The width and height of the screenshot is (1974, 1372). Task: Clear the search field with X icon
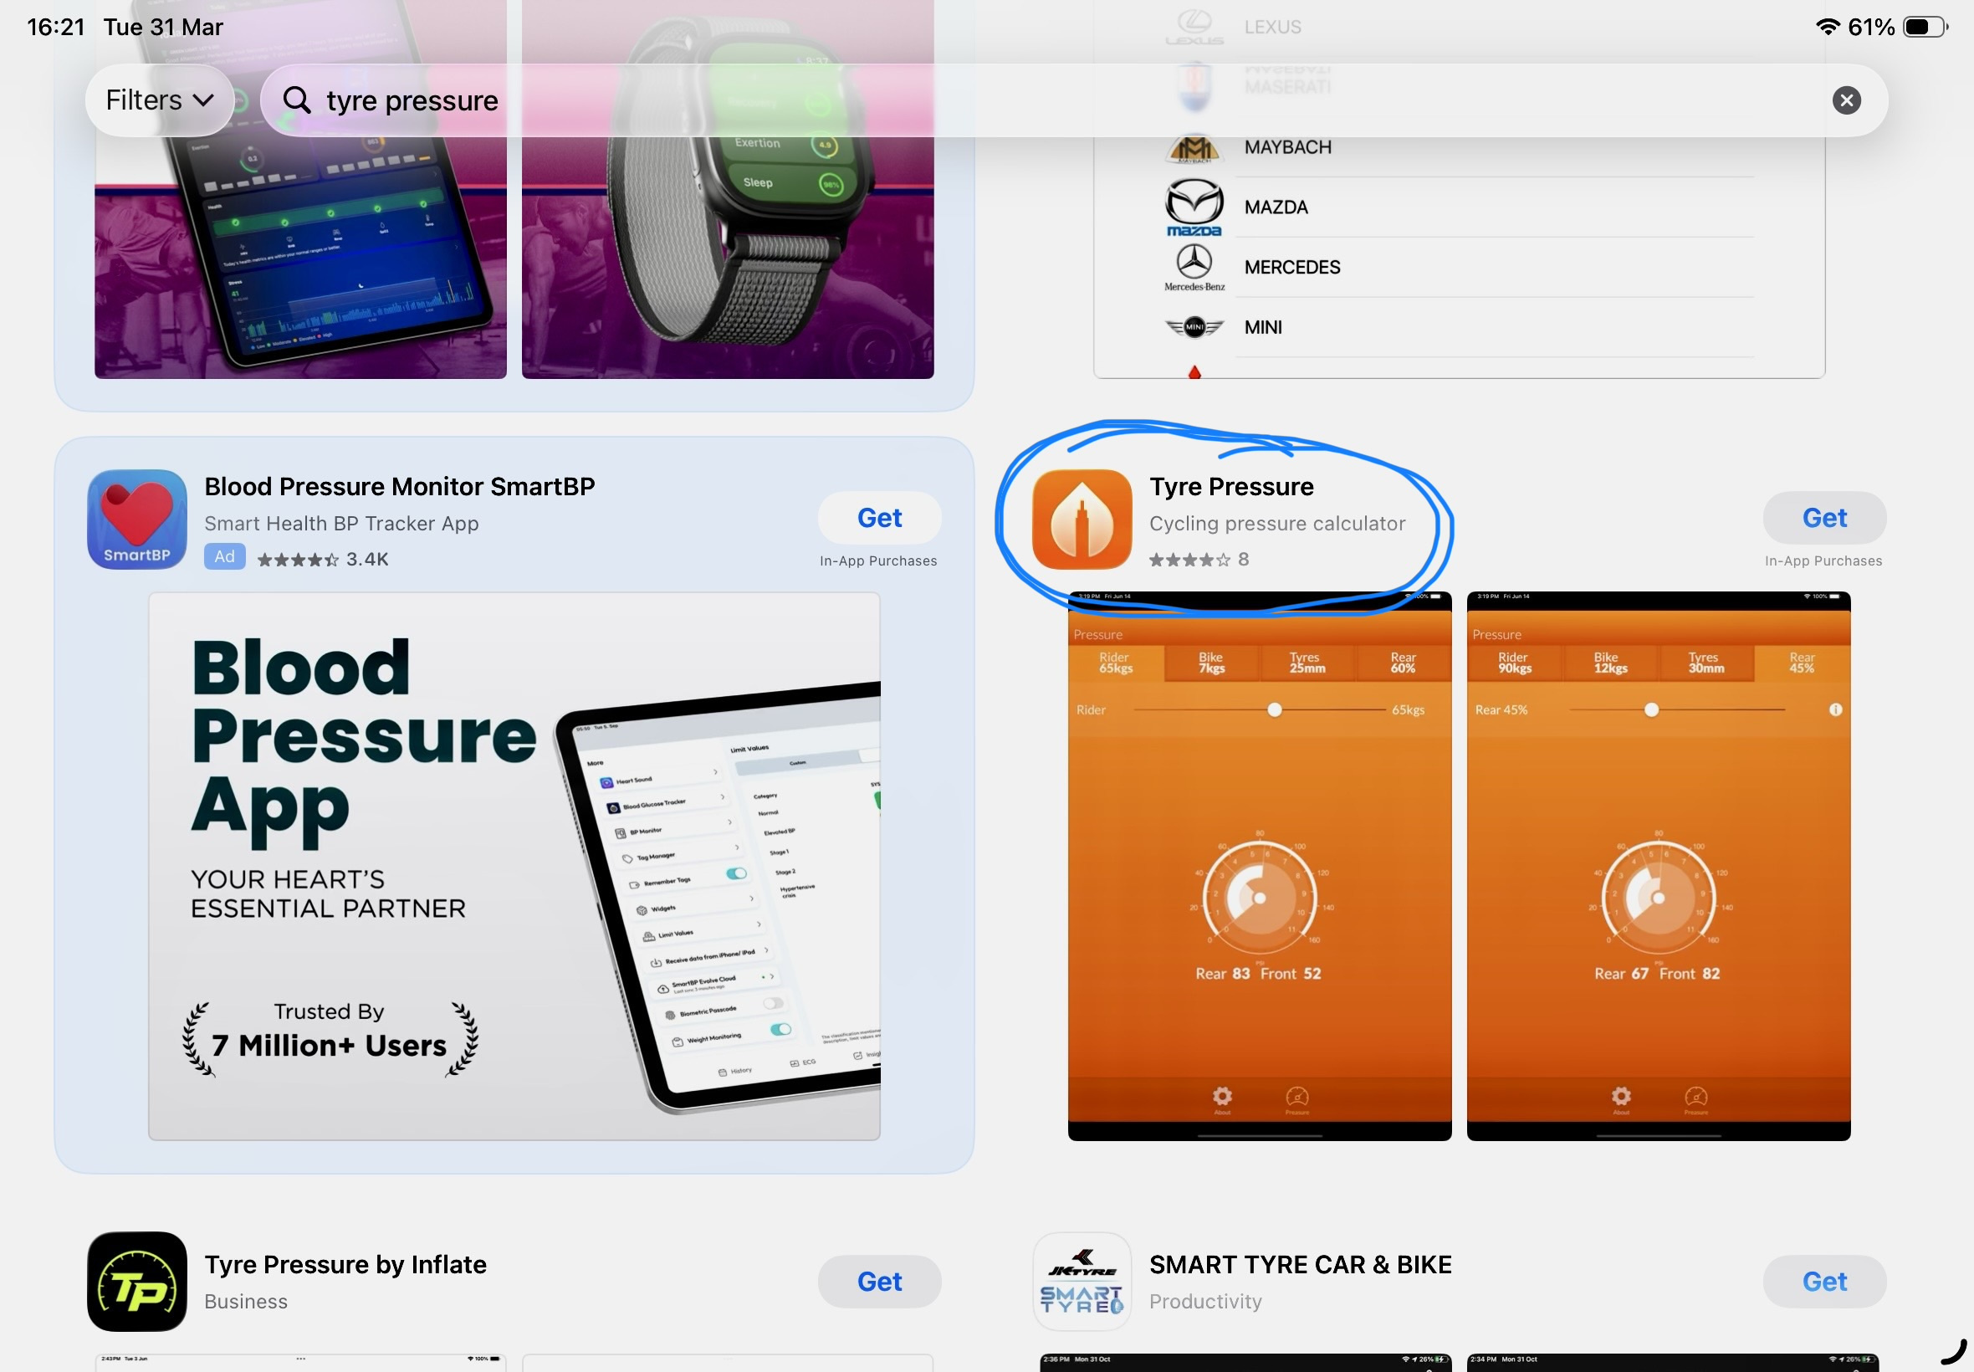click(1846, 100)
